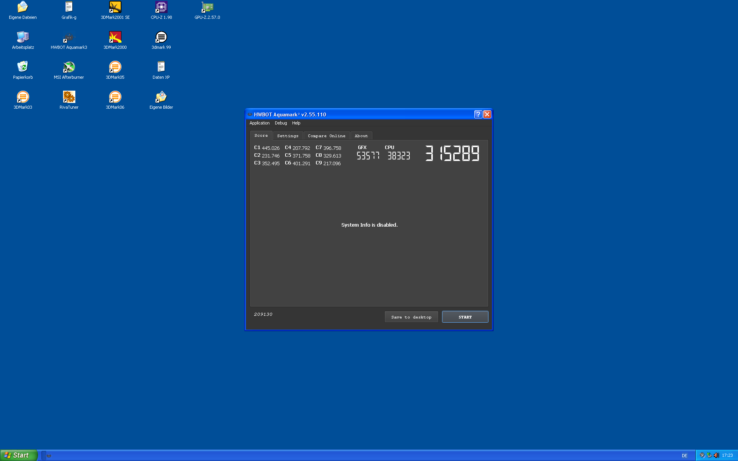738x461 pixels.
Task: Open the Help menu
Action: 296,123
